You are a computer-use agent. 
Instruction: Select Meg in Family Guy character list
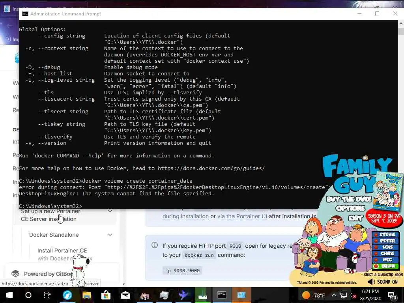pos(385,260)
